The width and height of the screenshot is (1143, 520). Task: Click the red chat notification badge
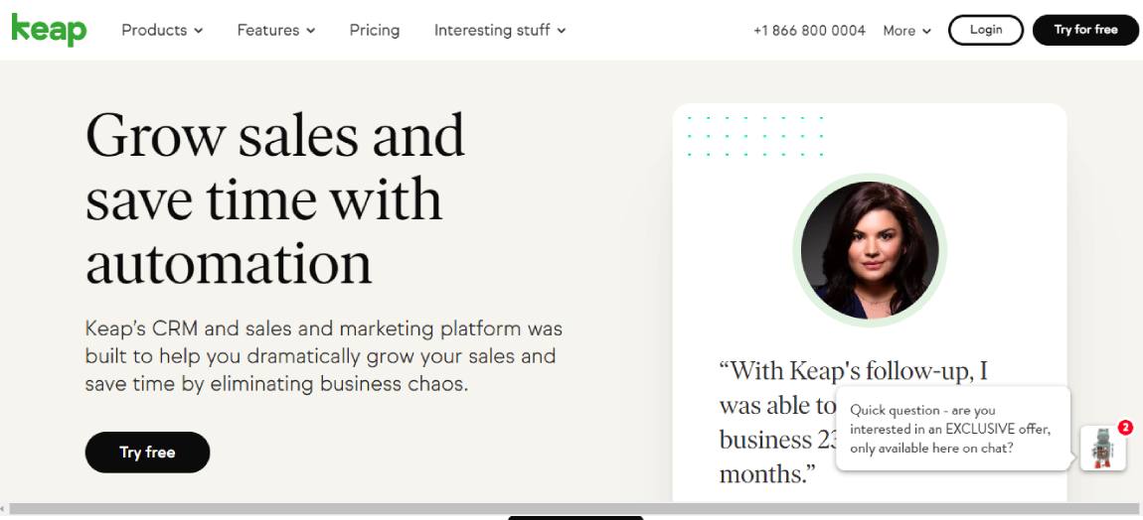point(1125,428)
